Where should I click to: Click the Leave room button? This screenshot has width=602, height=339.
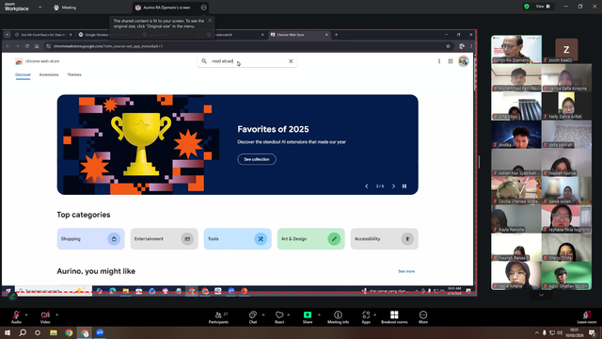[587, 317]
